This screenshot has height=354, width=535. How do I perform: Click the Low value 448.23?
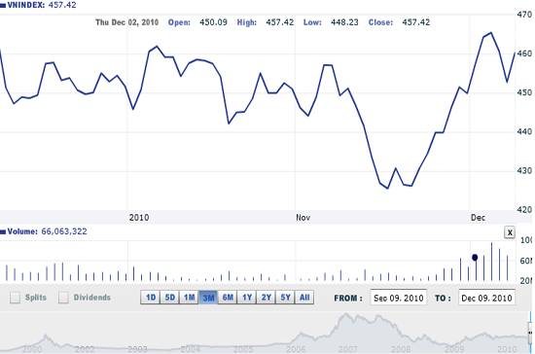pyautogui.click(x=344, y=22)
